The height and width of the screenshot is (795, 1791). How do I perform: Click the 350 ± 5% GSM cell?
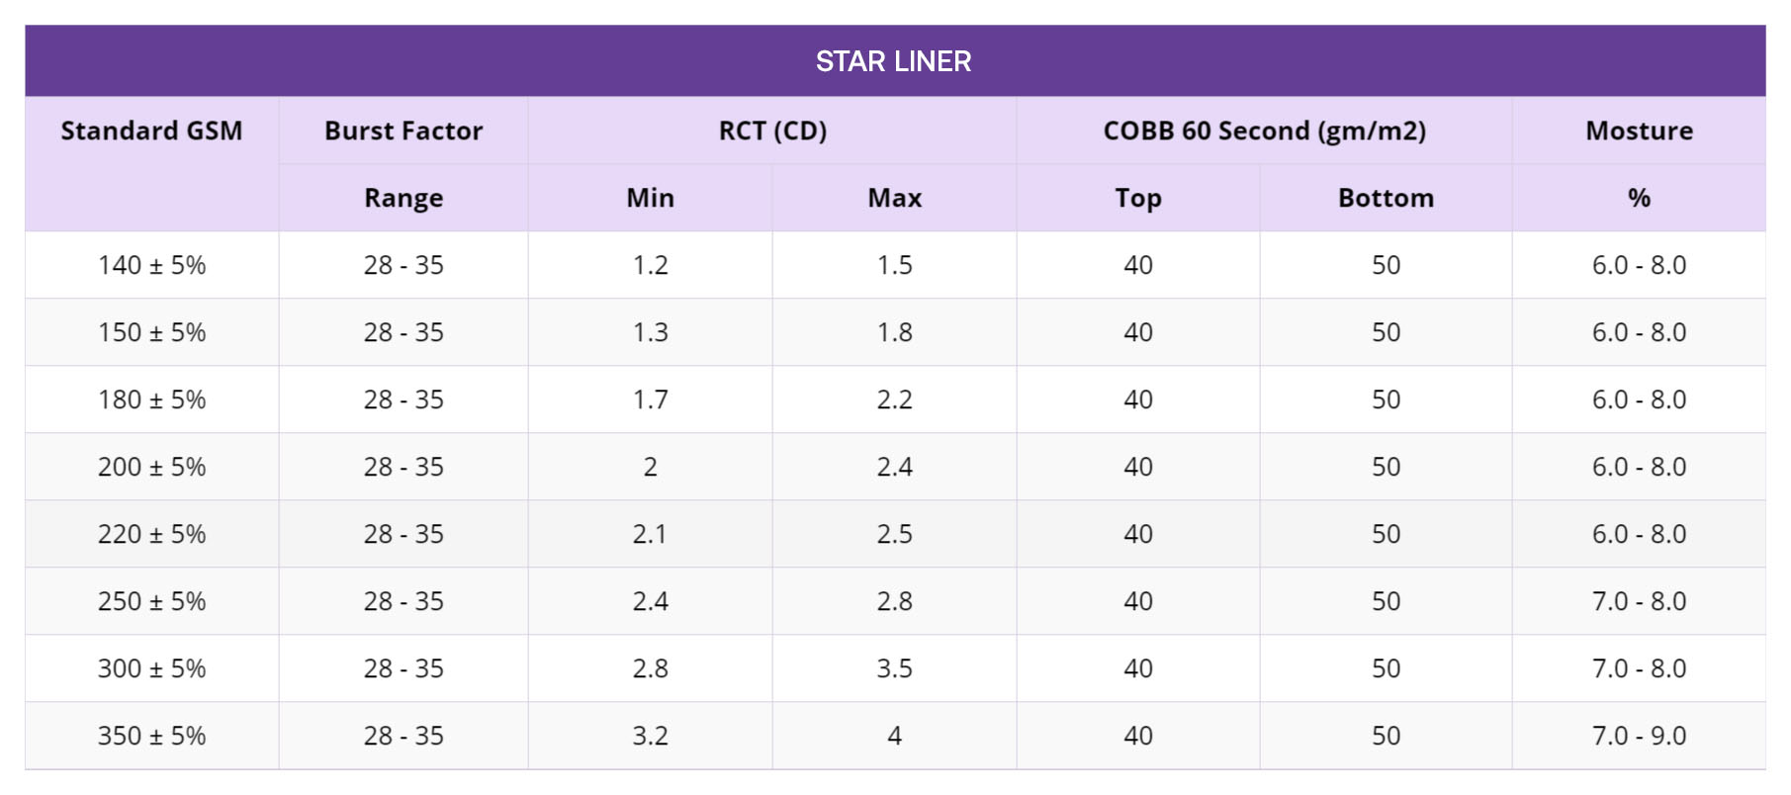pos(151,736)
